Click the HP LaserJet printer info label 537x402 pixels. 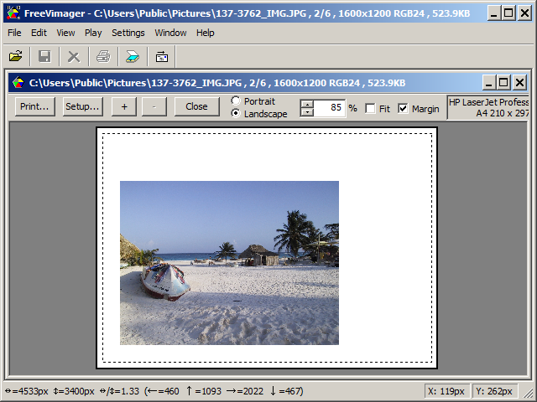[x=487, y=108]
